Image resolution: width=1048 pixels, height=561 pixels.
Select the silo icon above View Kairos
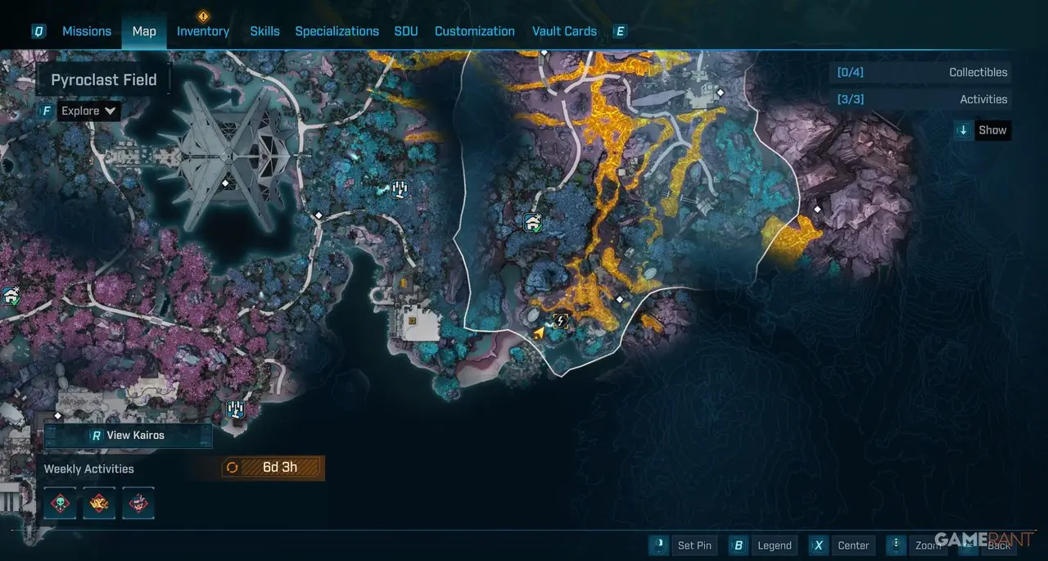(236, 408)
